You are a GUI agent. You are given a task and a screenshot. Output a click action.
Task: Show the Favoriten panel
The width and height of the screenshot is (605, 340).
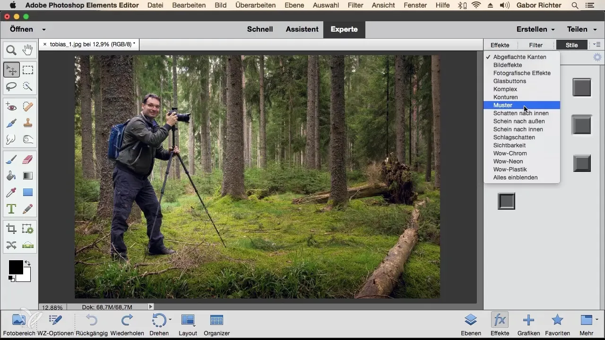pyautogui.click(x=558, y=325)
